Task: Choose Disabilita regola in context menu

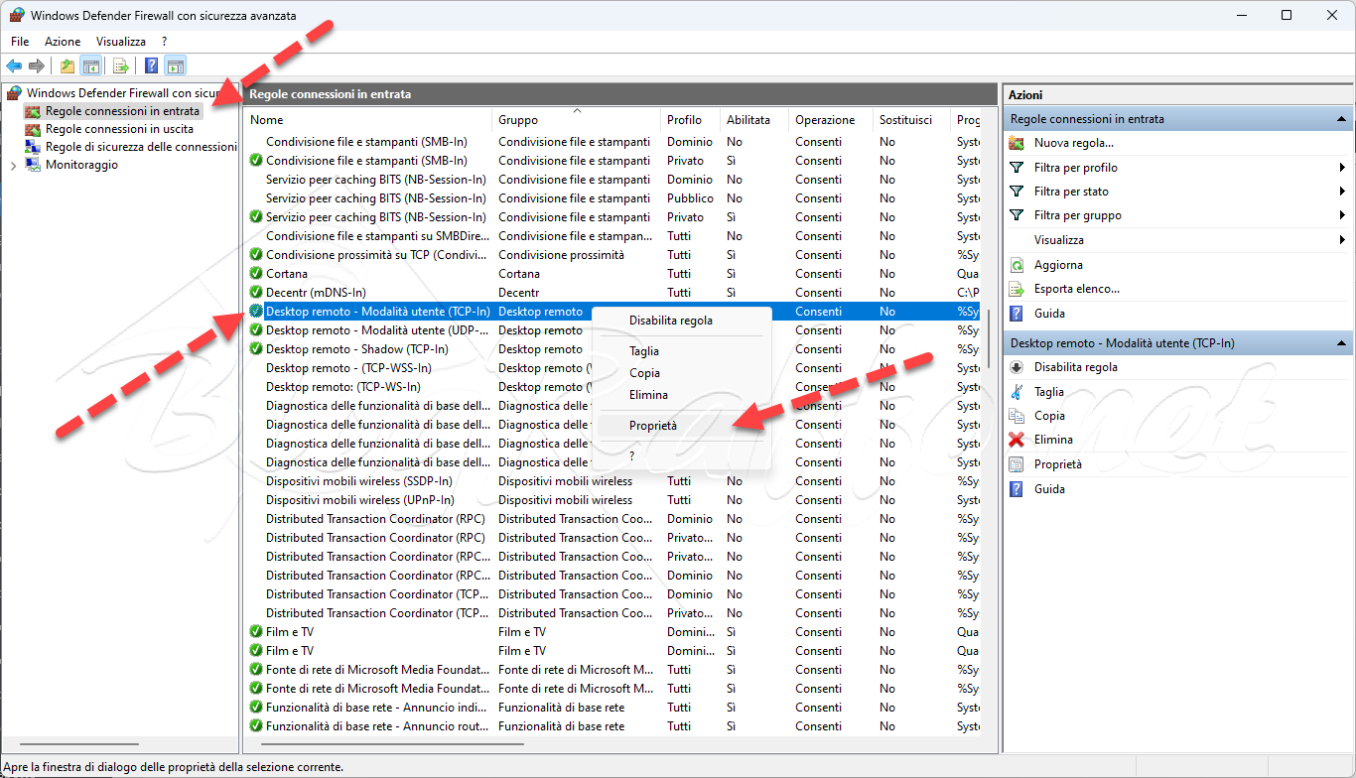Action: 681,321
